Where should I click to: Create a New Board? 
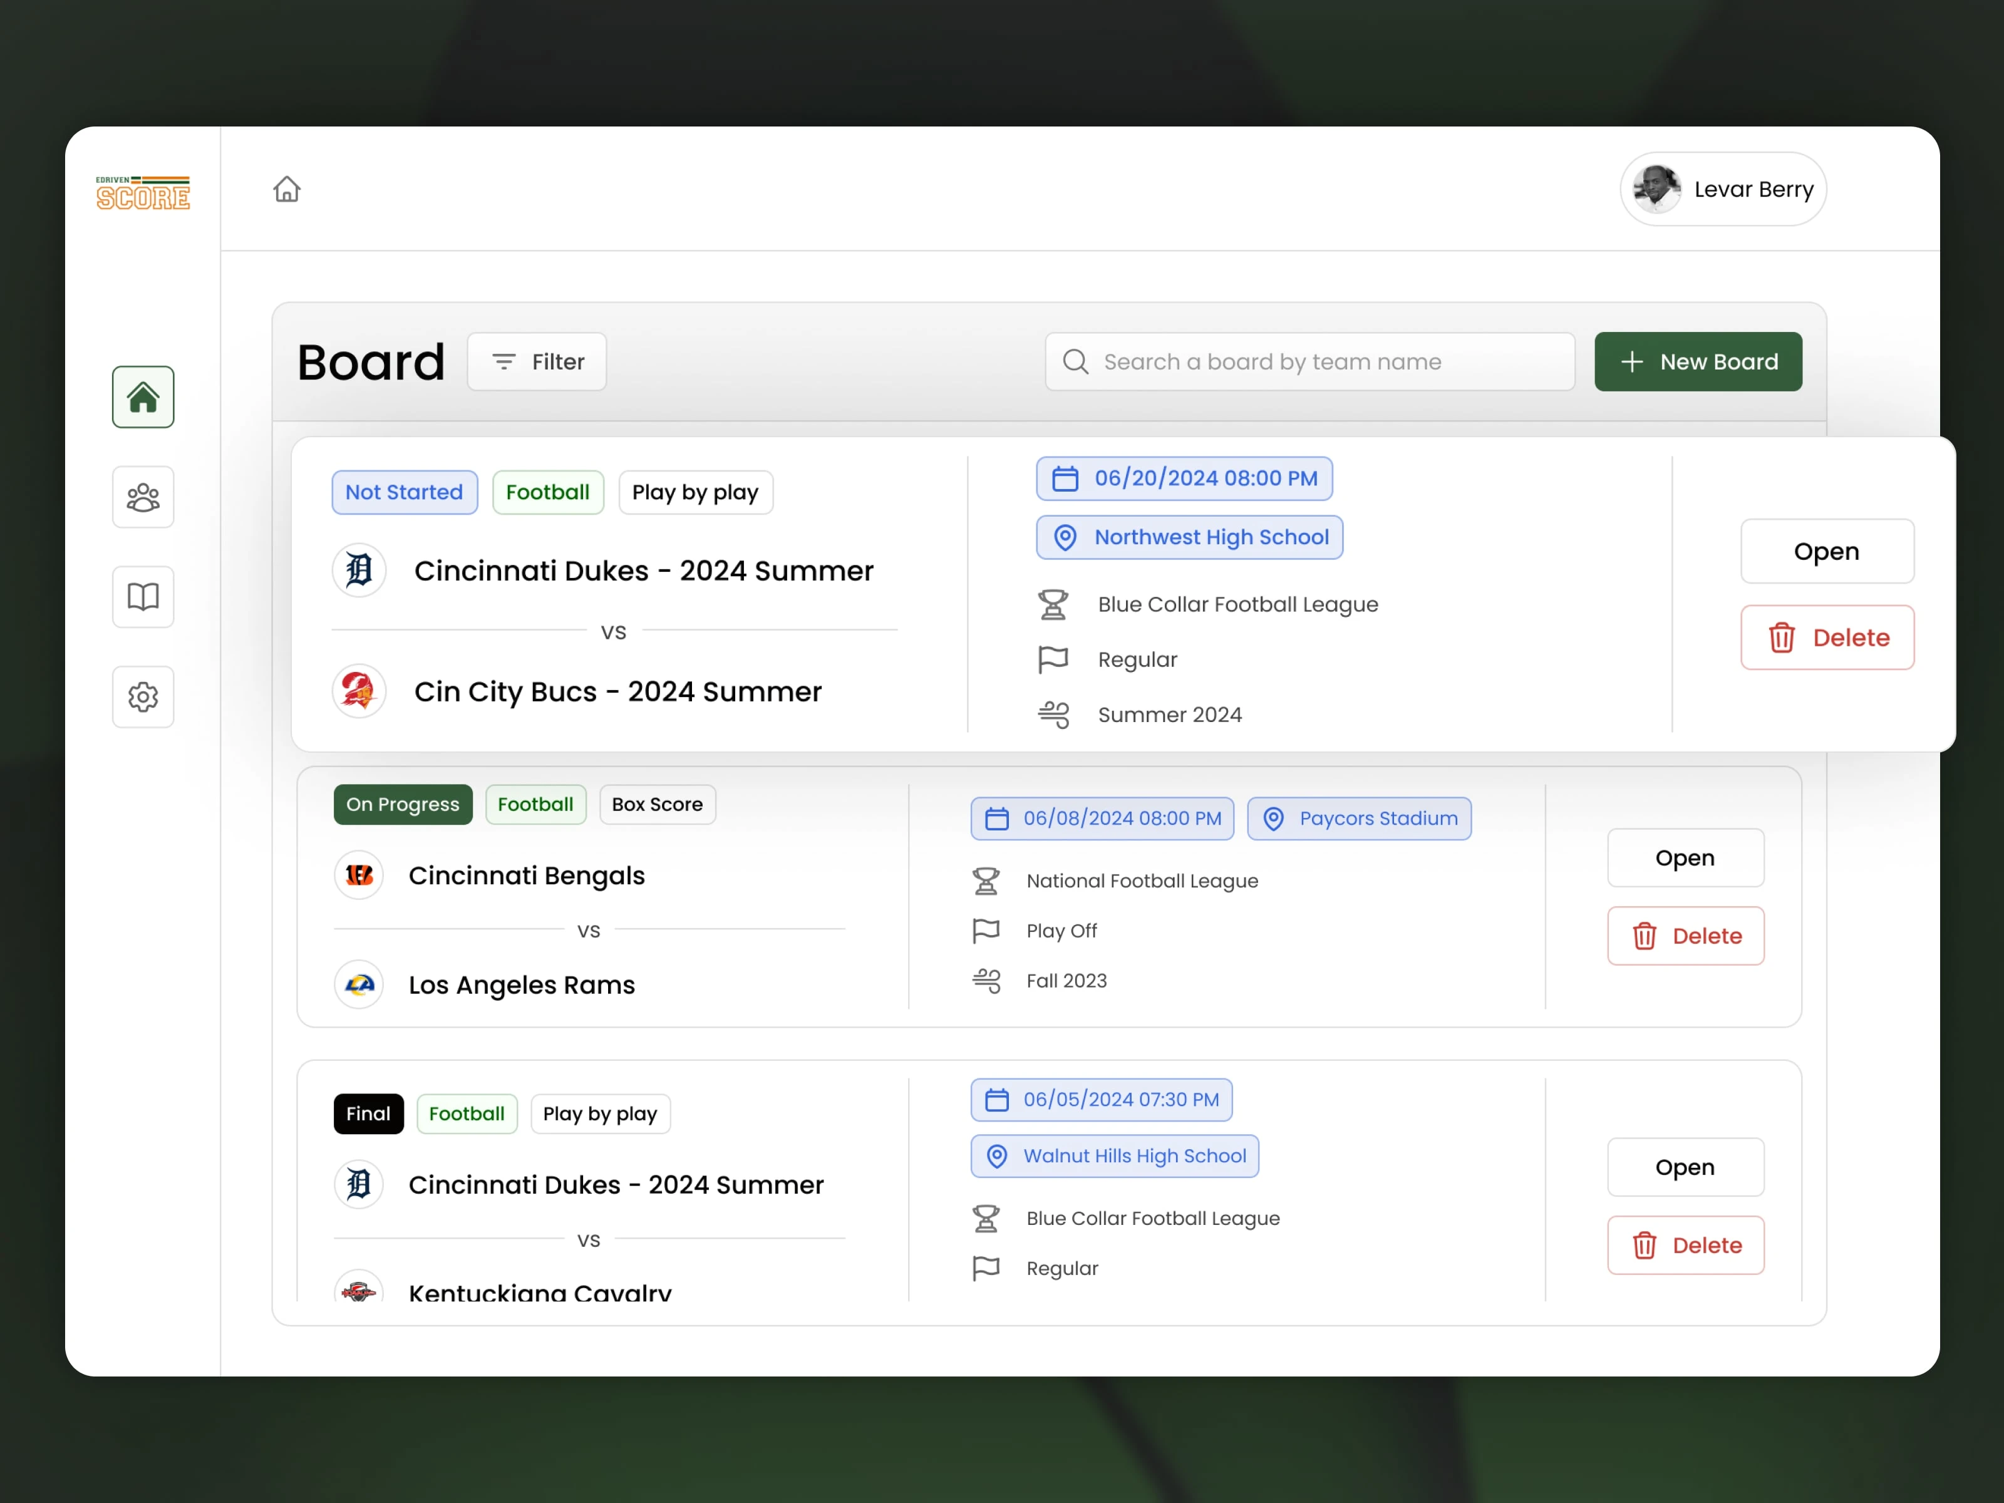1698,361
